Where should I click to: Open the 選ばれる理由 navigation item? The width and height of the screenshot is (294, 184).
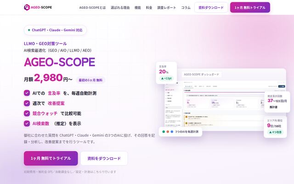coord(120,8)
